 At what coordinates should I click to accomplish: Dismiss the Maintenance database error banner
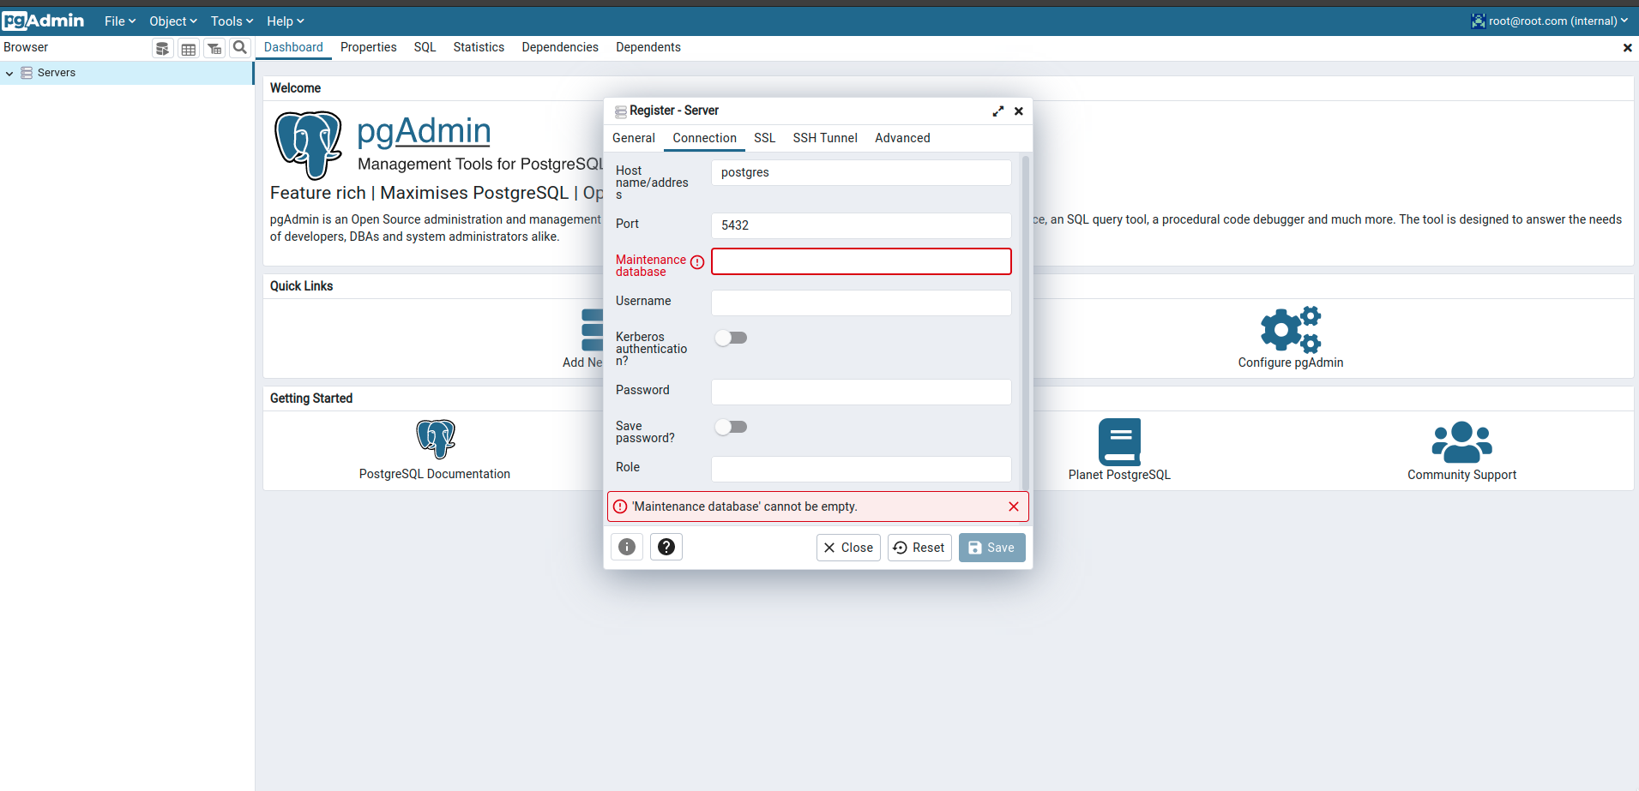(x=1013, y=506)
